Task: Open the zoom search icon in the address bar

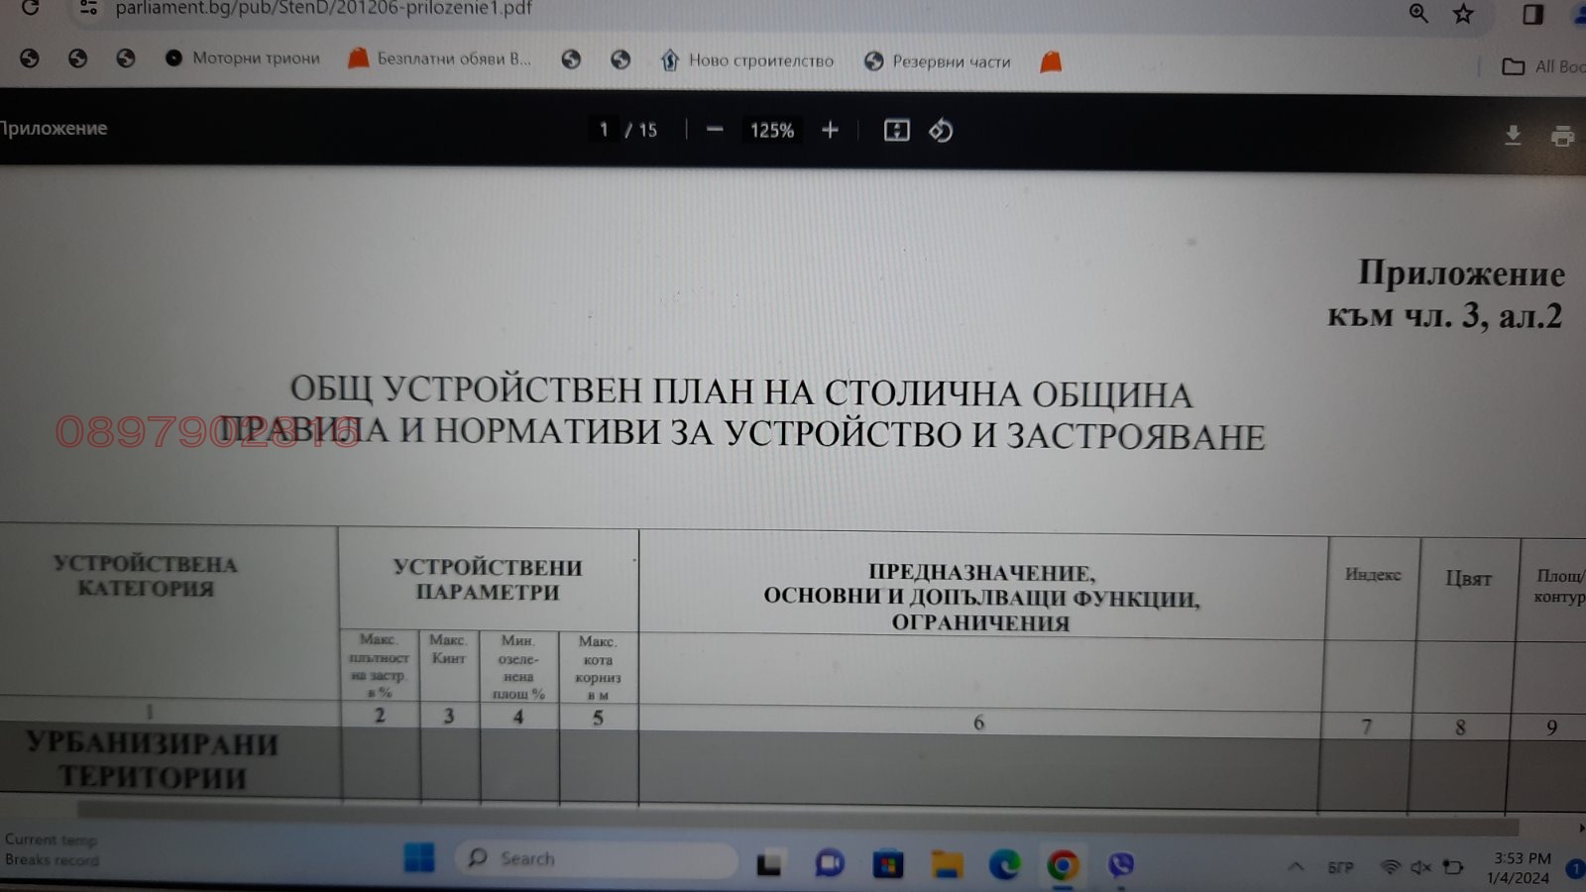Action: [1417, 14]
